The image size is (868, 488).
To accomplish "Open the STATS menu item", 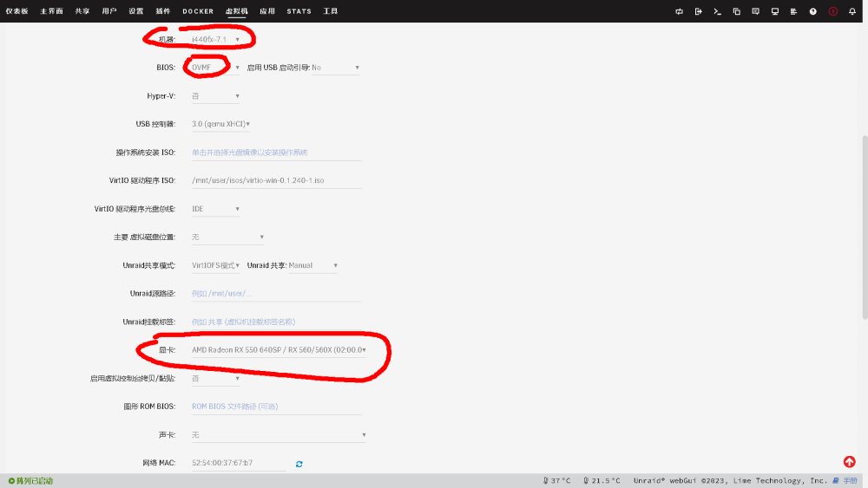I will (299, 11).
